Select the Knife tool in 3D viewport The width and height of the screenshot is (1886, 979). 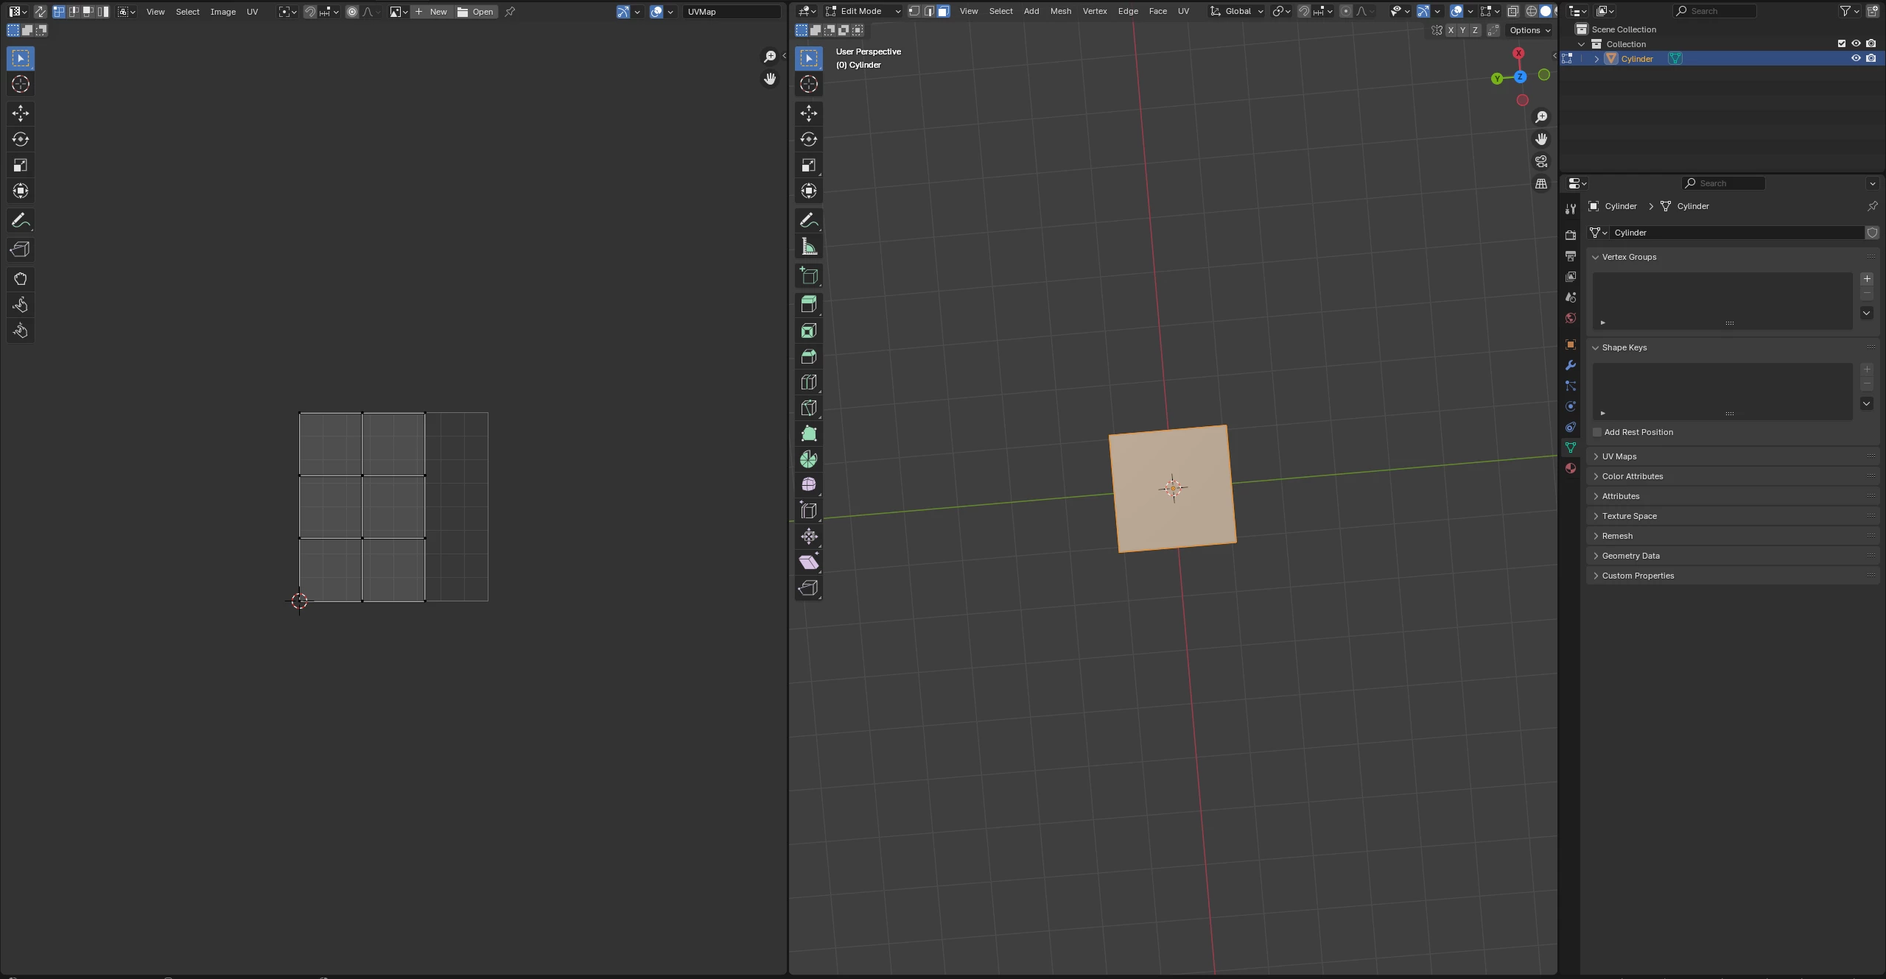tap(808, 408)
